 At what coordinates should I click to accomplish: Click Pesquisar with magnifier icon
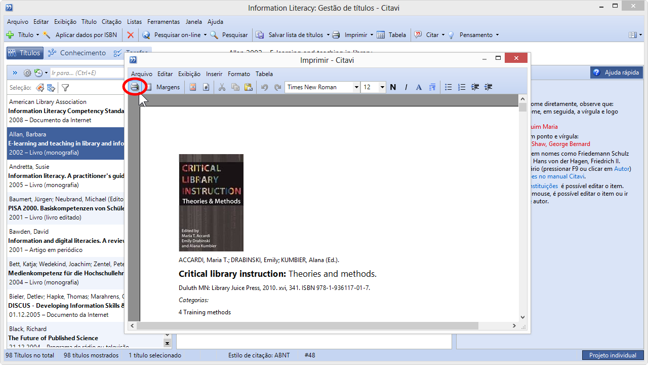click(x=229, y=35)
